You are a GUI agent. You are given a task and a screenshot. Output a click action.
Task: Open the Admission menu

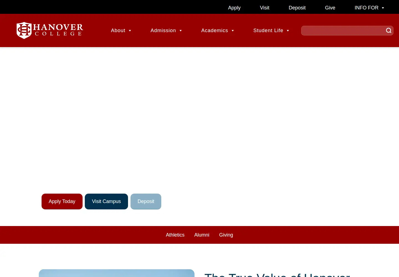163,30
